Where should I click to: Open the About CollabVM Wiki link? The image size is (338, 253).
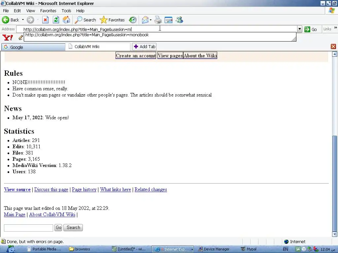point(52,214)
